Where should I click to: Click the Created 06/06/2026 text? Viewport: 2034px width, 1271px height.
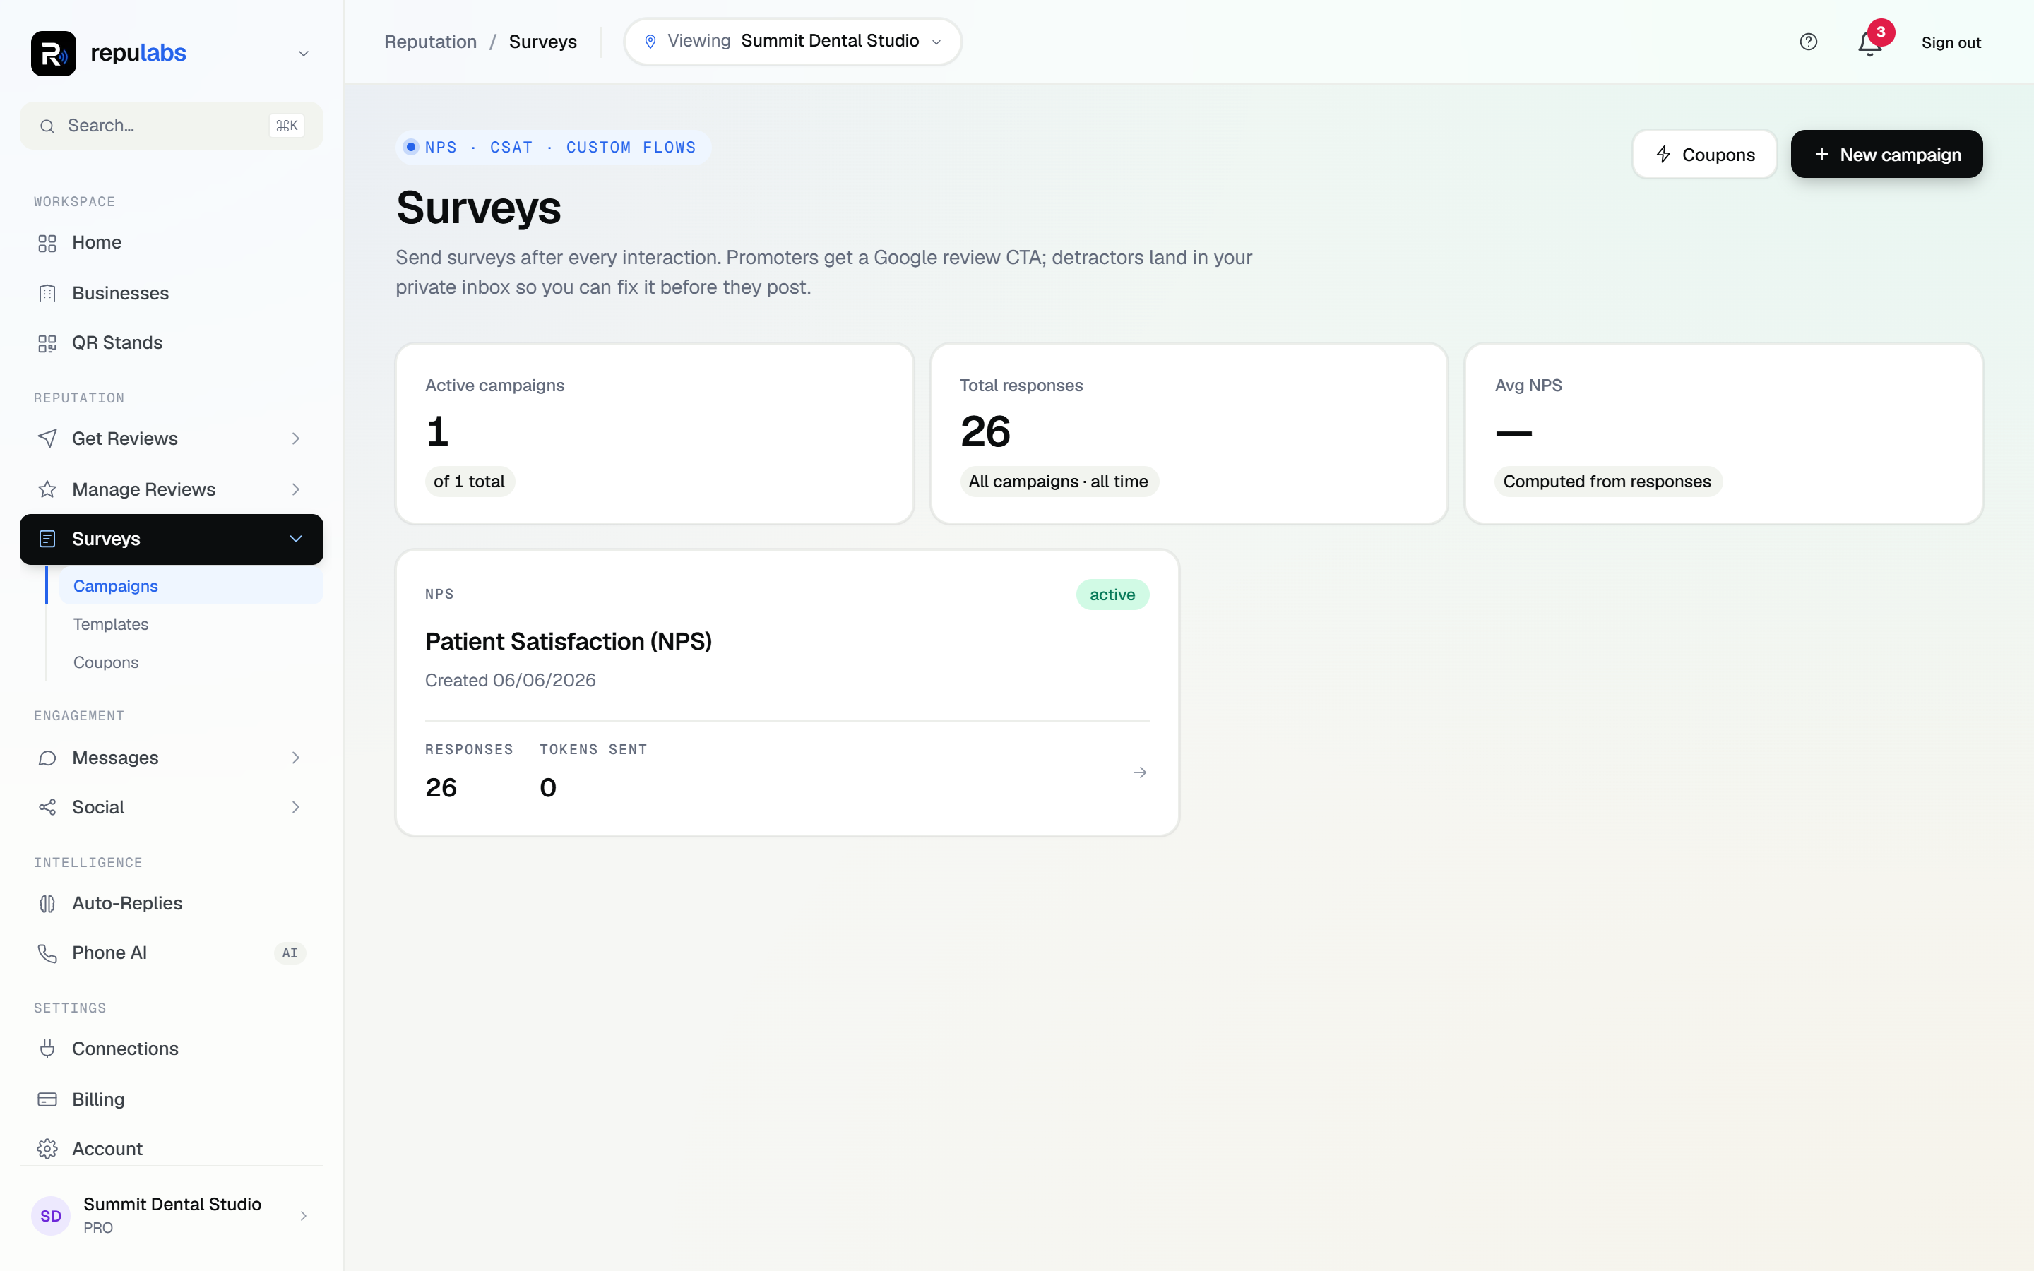pos(510,680)
